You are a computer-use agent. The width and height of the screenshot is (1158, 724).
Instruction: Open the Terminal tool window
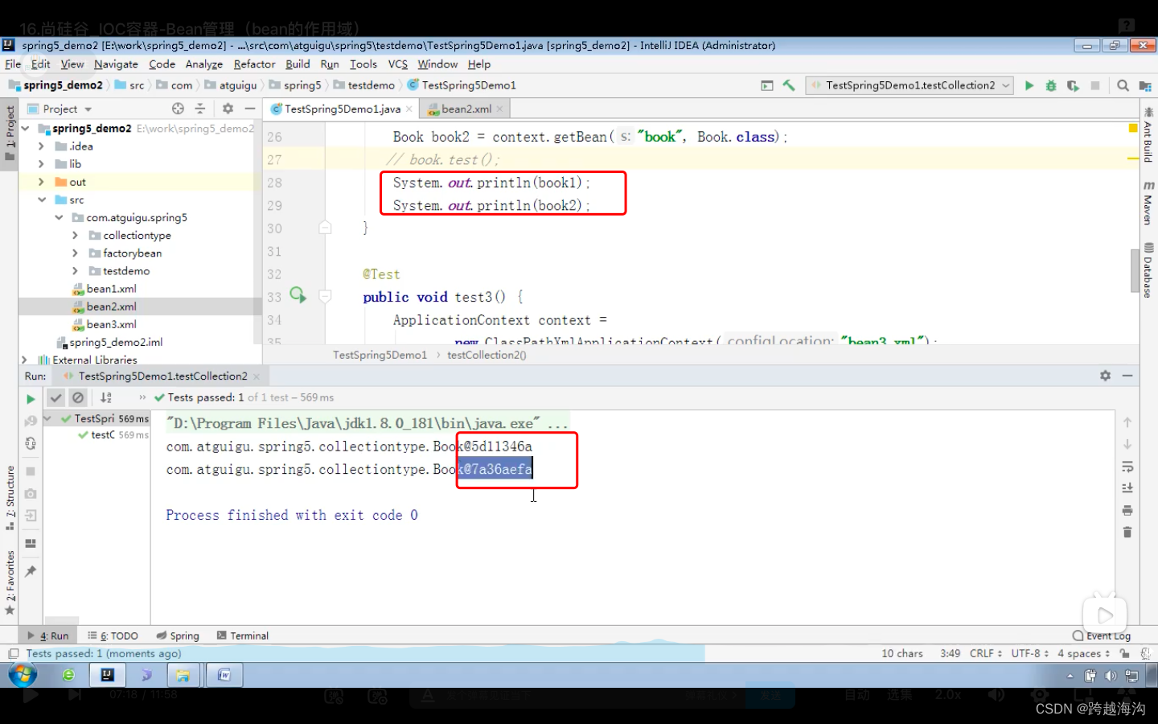243,636
